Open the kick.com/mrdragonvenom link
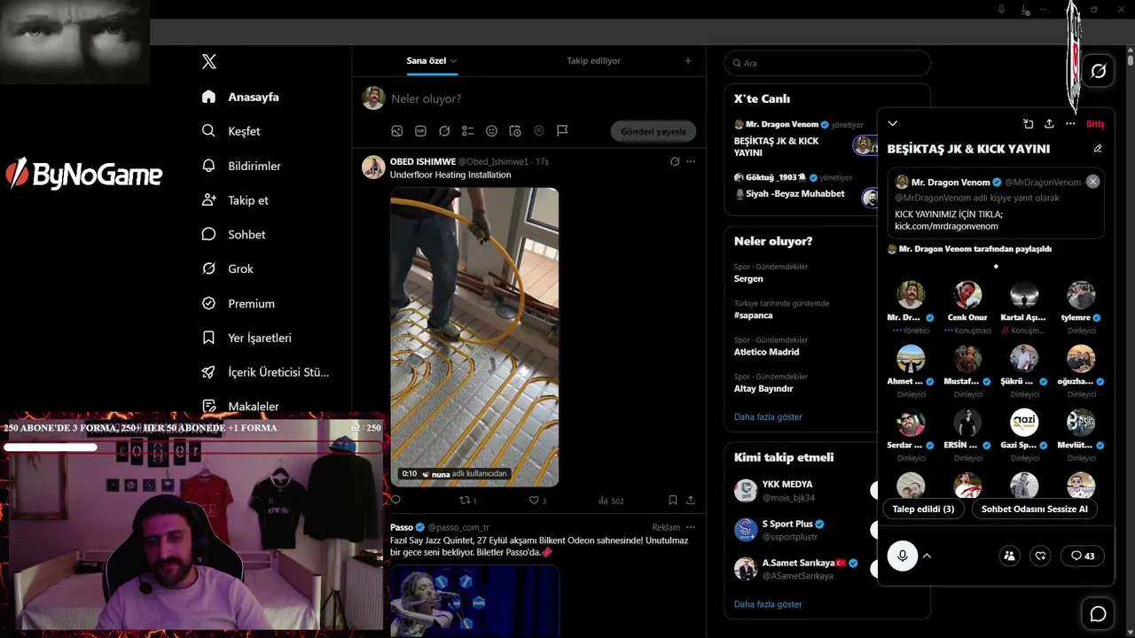The height and width of the screenshot is (638, 1135). (x=946, y=226)
